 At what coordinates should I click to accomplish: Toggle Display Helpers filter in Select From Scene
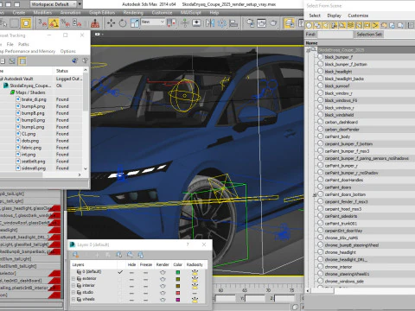pyautogui.click(x=342, y=25)
